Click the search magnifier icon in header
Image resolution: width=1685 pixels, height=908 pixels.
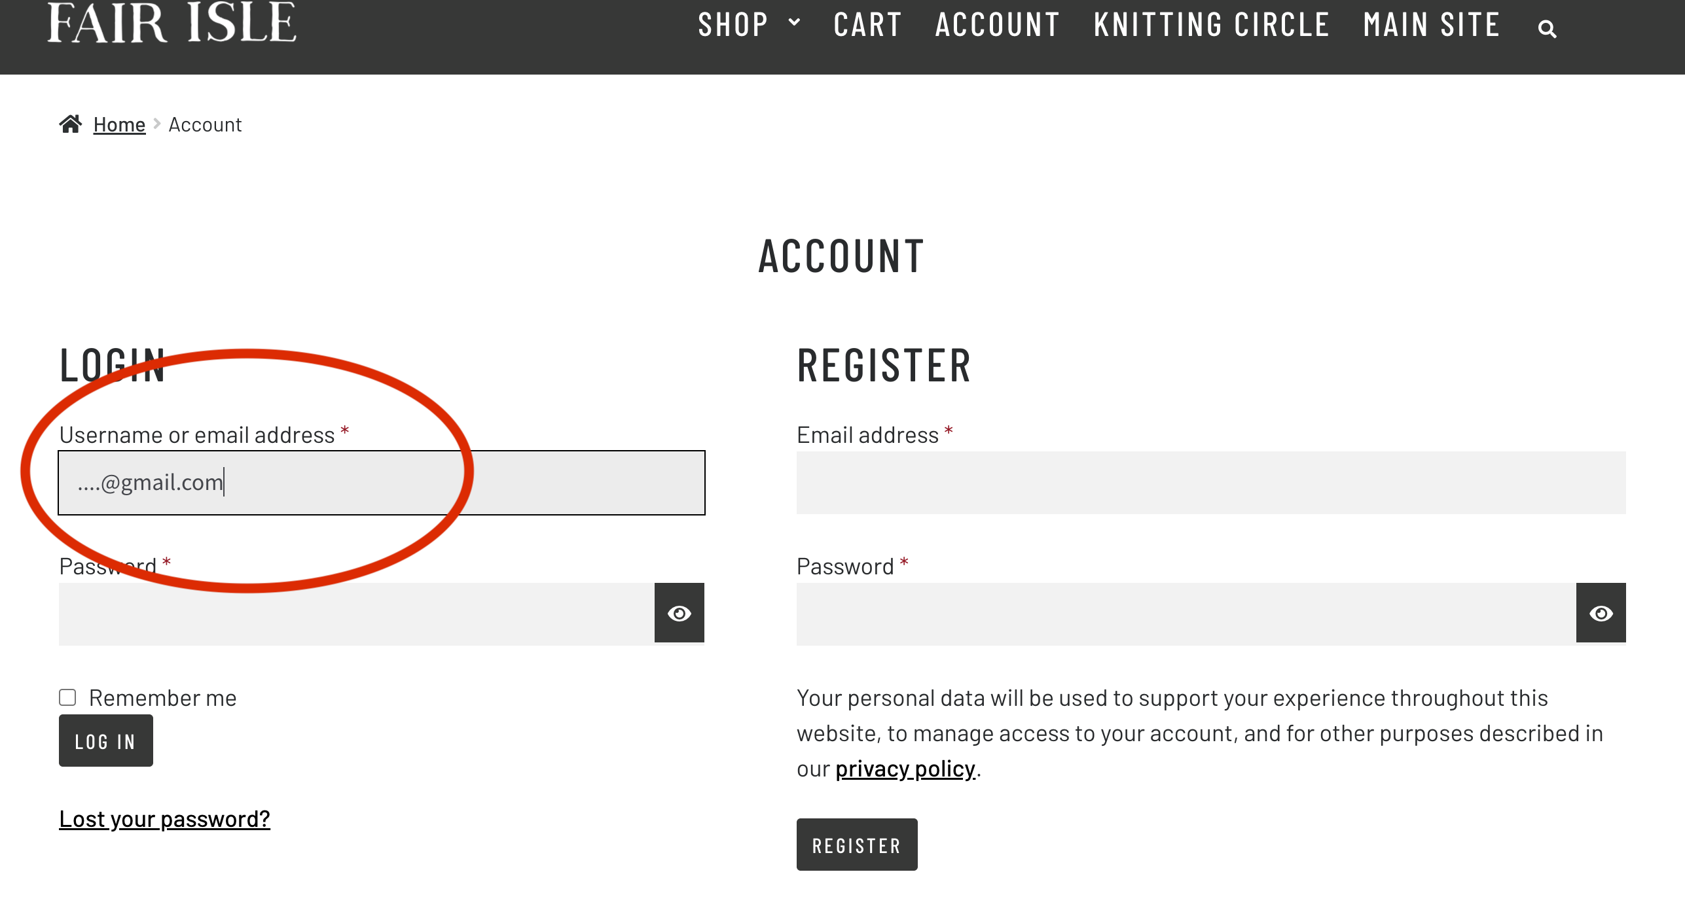(1547, 29)
